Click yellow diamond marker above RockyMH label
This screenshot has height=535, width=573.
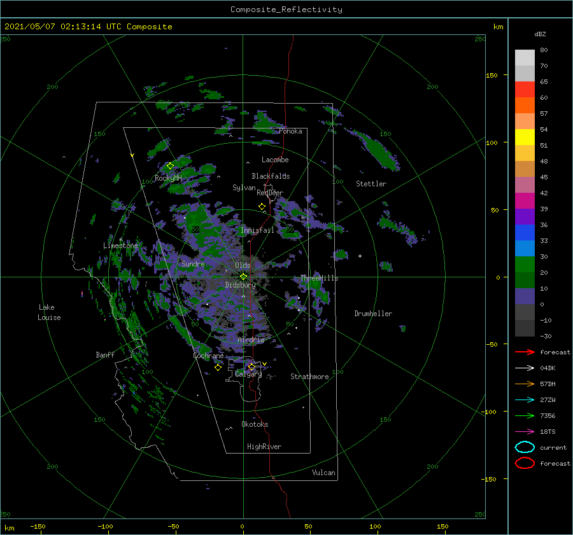[170, 166]
